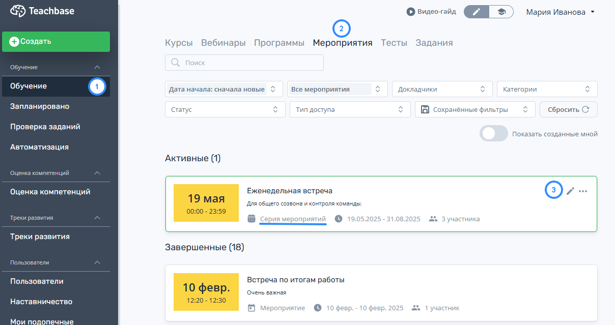Click calendar icon in Встреча по итогам работы card

251,308
